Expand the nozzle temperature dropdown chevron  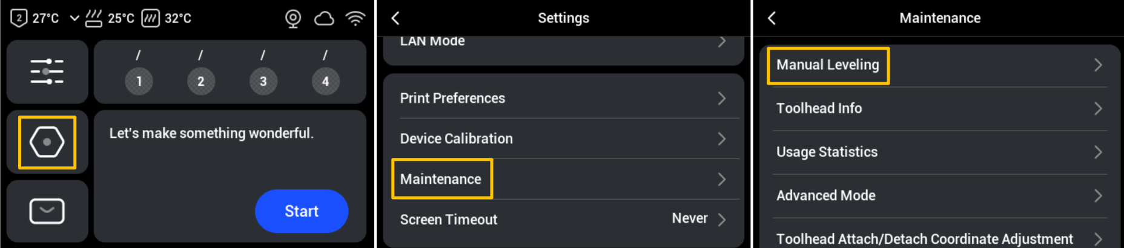pos(74,18)
